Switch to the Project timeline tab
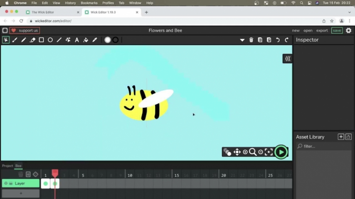This screenshot has height=199, width=355. point(7,166)
